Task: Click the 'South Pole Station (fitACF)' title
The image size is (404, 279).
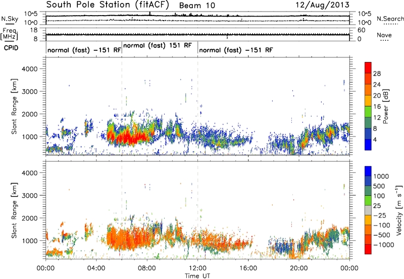Action: [108, 5]
